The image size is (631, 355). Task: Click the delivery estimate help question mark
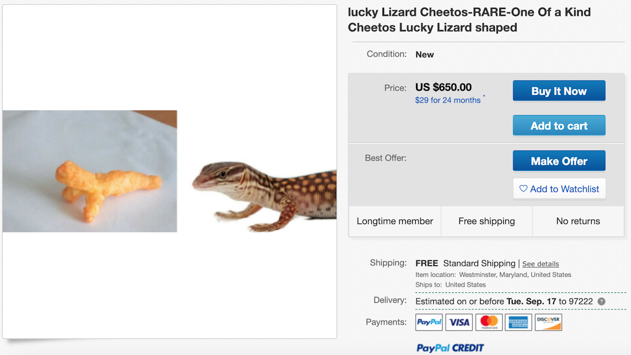point(601,301)
